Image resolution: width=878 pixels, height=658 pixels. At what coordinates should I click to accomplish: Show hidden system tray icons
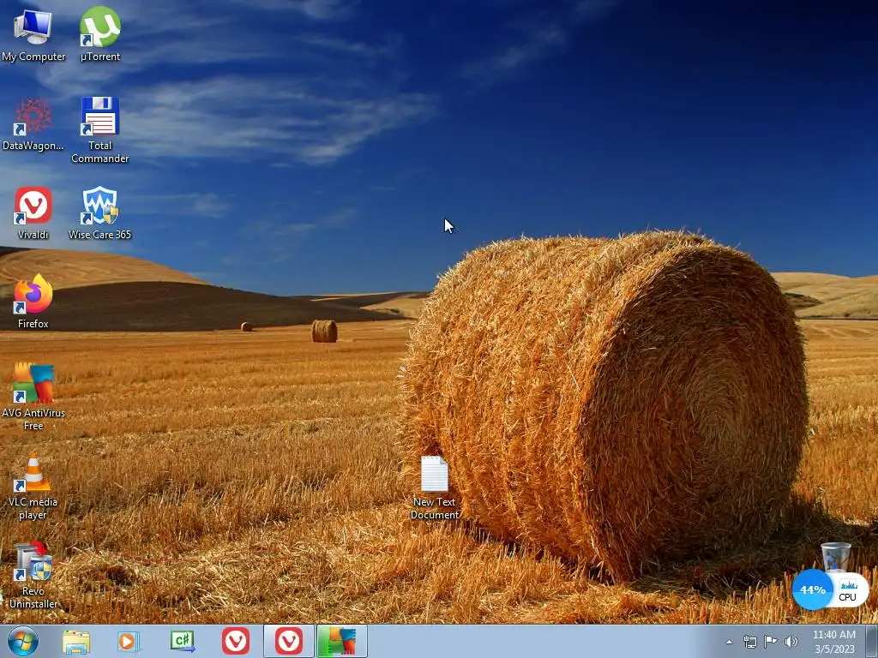(729, 642)
